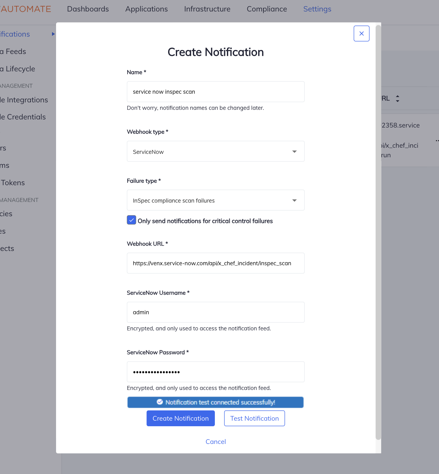
Task: Expand the Notifications sidebar submenu
Action: point(53,34)
